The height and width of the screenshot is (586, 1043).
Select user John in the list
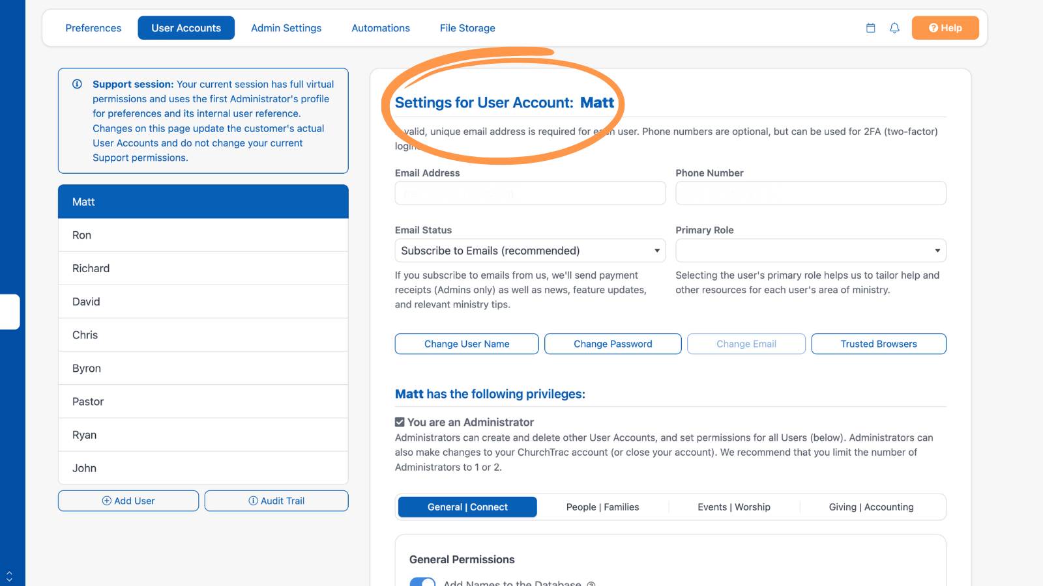point(203,468)
